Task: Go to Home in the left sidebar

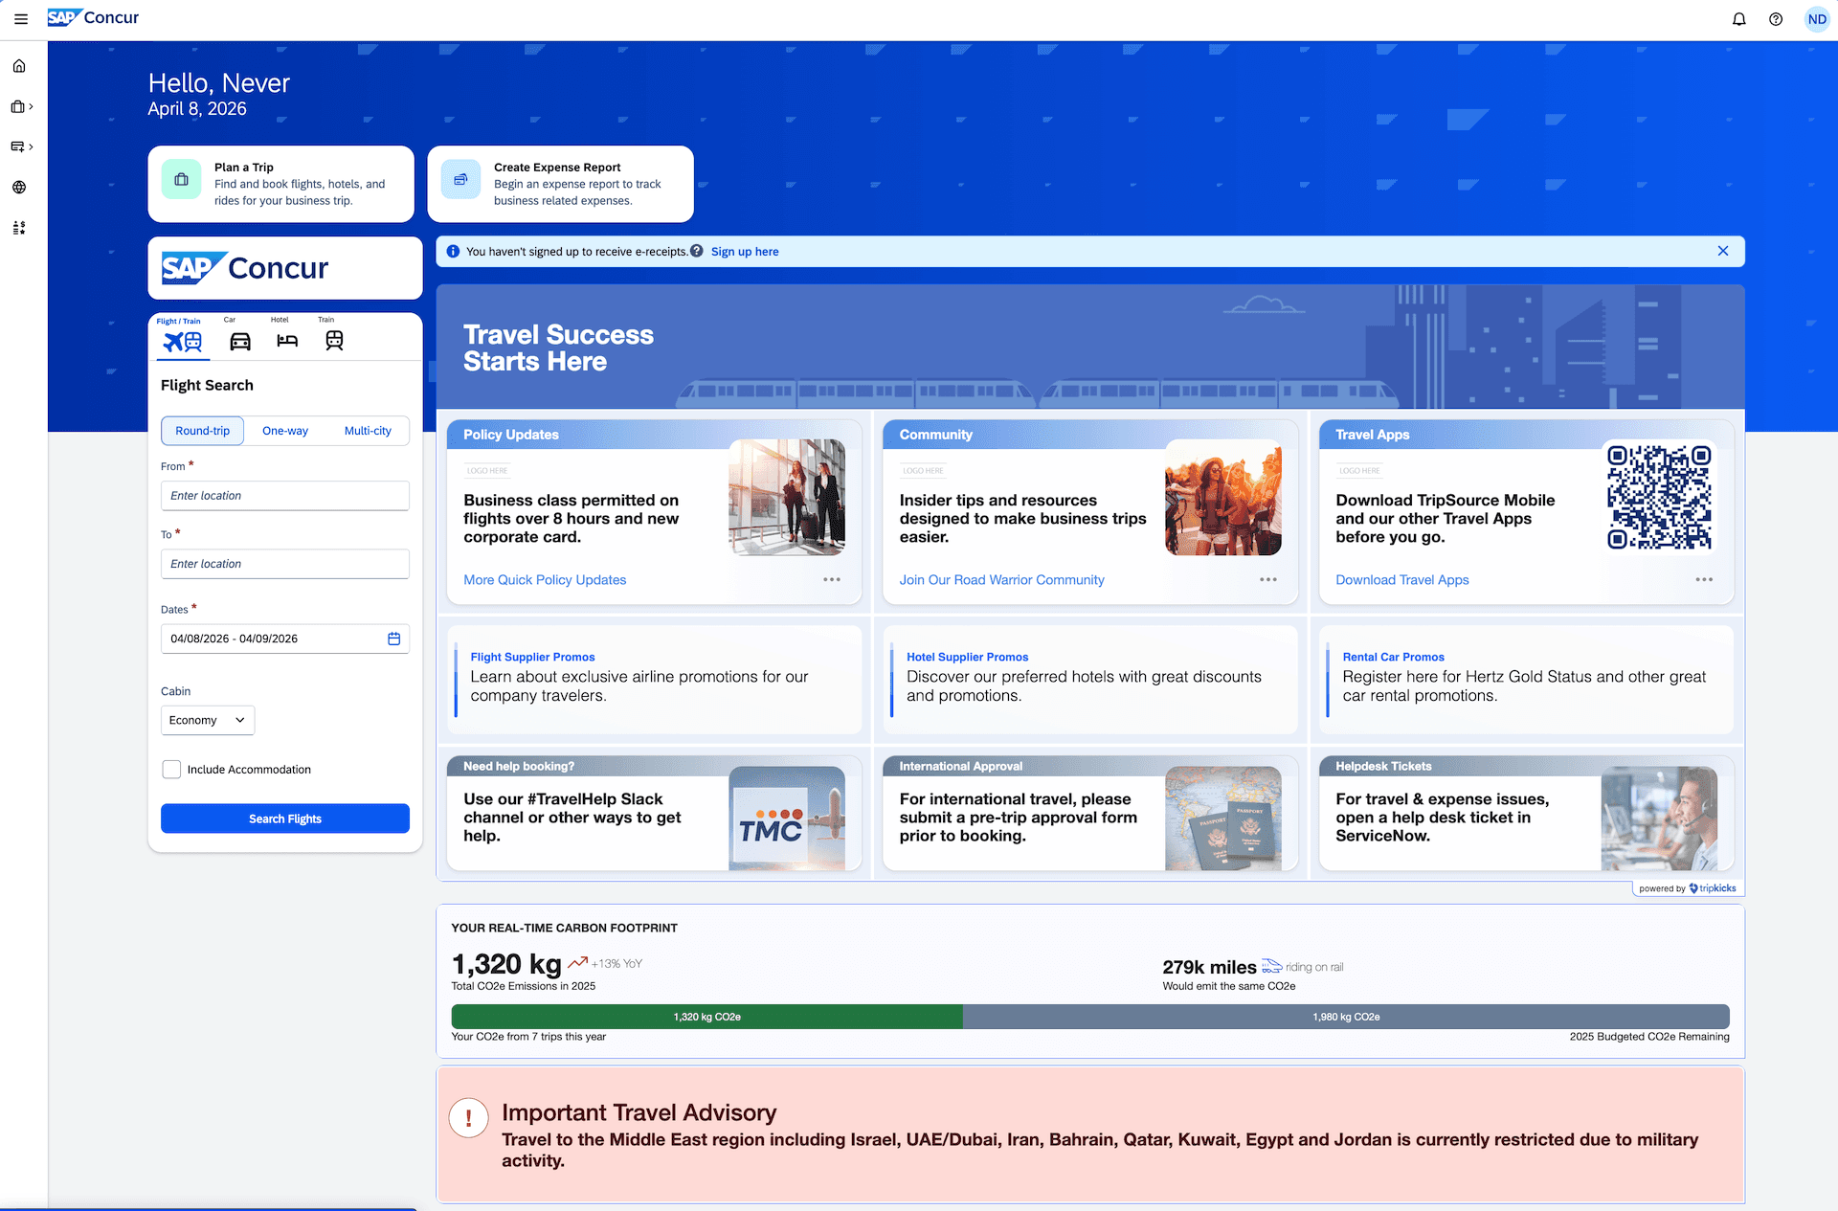Action: (x=19, y=66)
